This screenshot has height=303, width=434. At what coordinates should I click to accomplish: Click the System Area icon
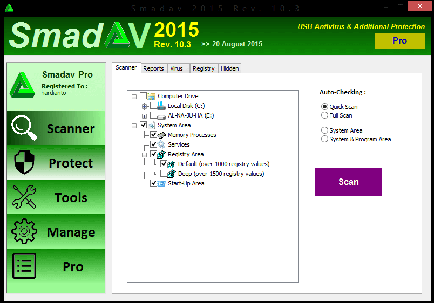pos(151,125)
